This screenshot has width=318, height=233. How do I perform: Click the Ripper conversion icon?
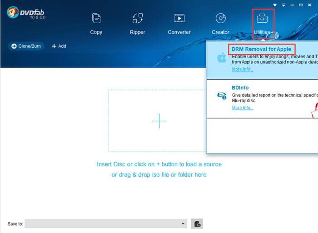point(138,18)
